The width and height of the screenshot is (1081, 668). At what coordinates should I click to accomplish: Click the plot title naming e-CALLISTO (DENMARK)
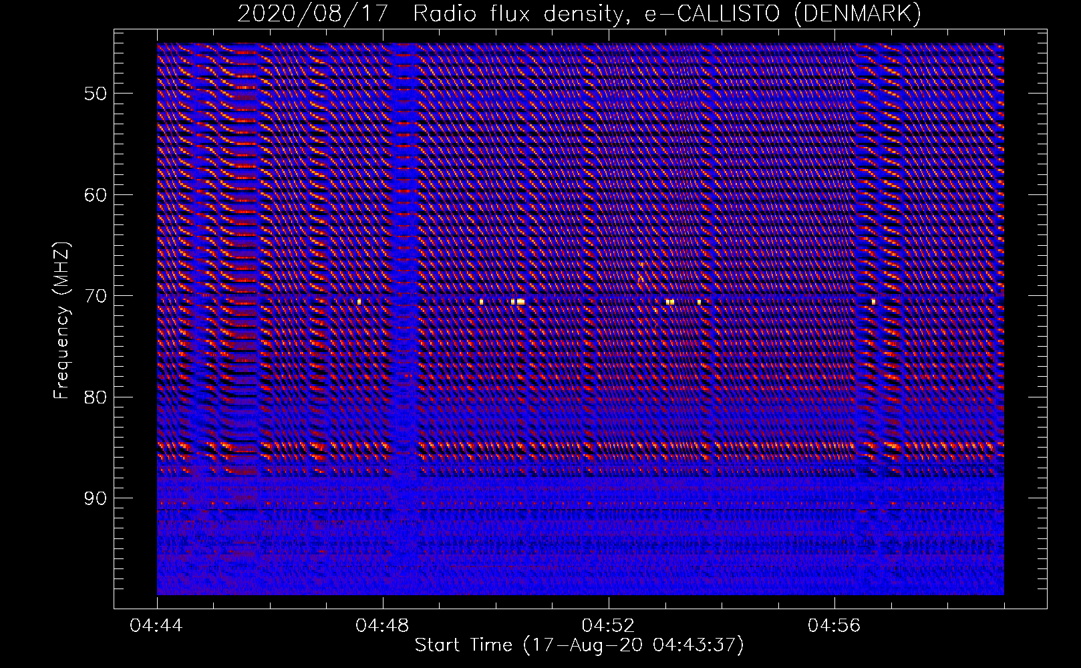[579, 14]
